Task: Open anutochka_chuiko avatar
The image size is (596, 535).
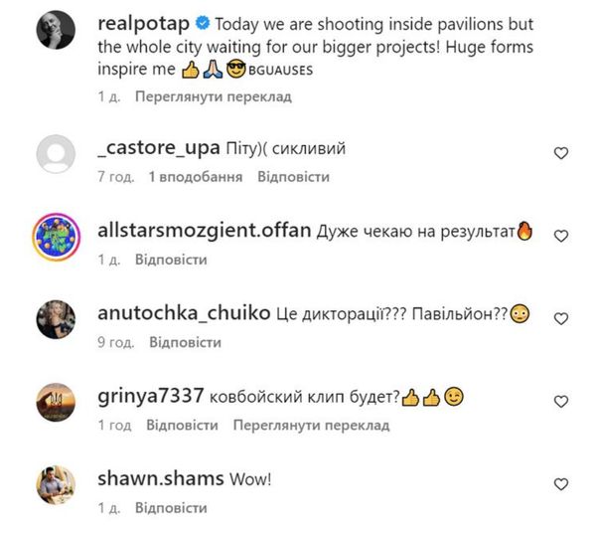Action: pyautogui.click(x=58, y=320)
